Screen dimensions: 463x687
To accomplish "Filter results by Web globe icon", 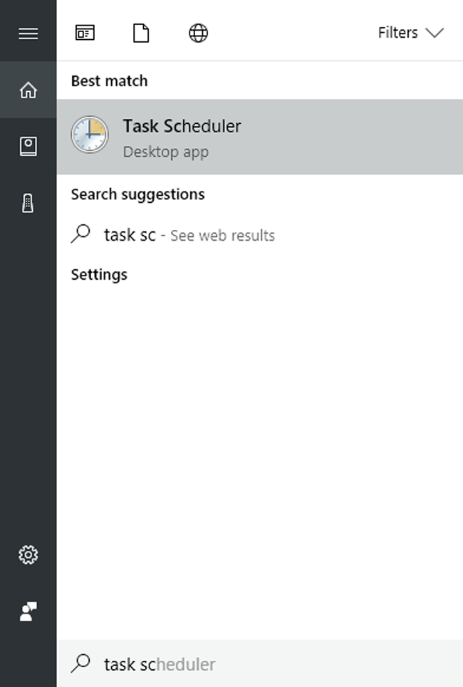I will (198, 33).
